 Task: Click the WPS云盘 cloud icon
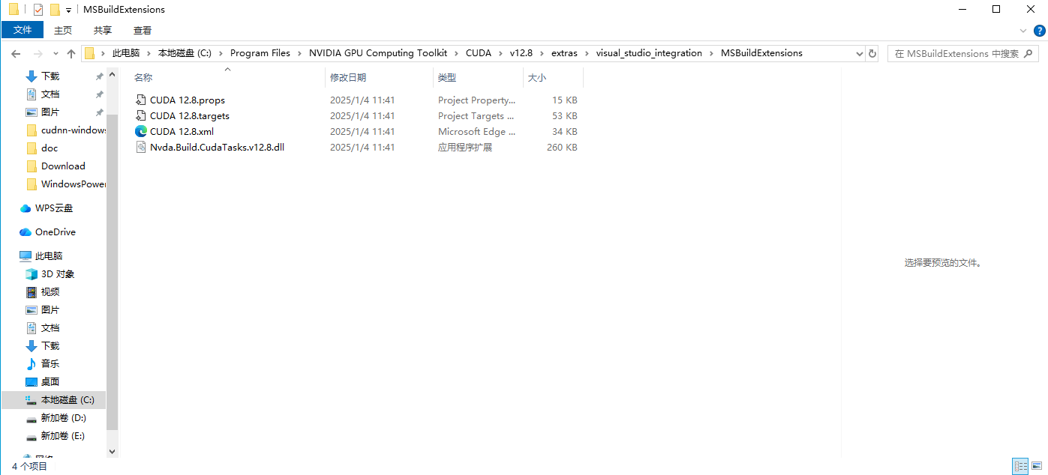coord(26,208)
